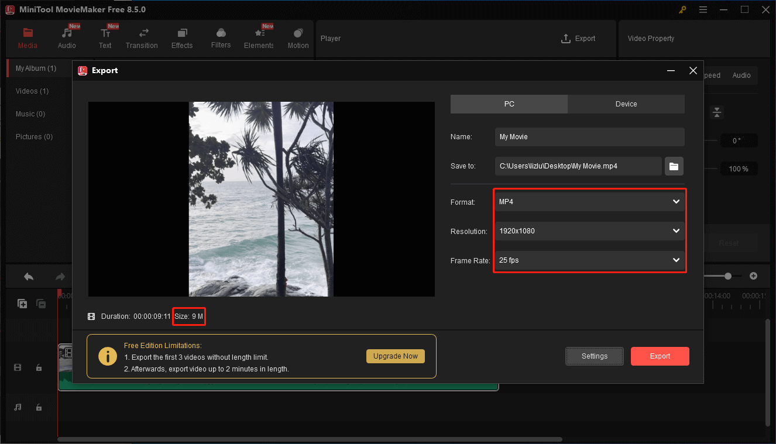Expand the Resolution dropdown
The height and width of the screenshot is (444, 776).
[589, 230]
